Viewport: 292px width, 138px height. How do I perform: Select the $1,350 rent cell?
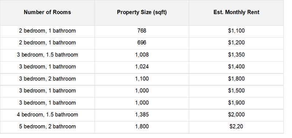click(x=236, y=55)
